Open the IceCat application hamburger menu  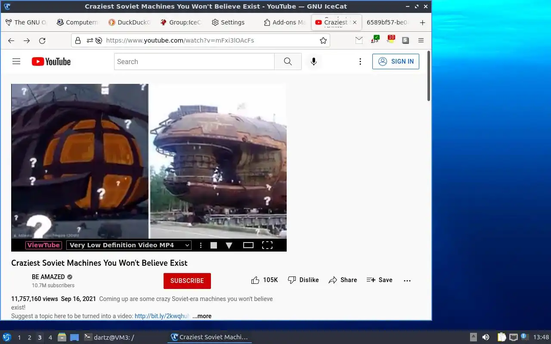click(x=421, y=40)
